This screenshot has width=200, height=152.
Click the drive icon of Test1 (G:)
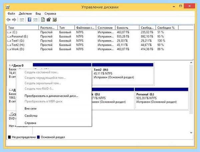[x=9, y=41]
